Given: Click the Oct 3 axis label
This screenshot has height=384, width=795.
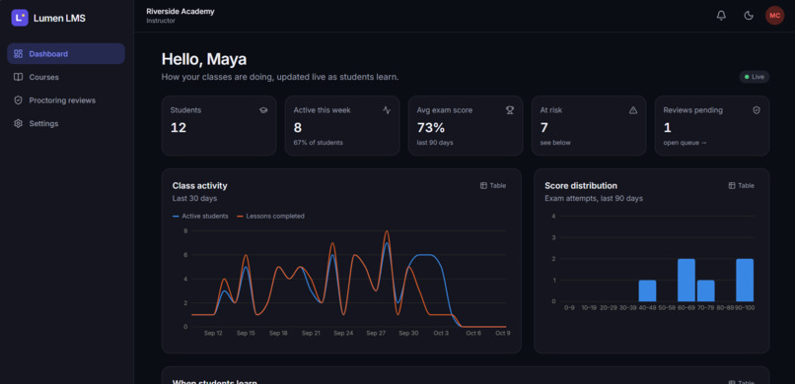Looking at the screenshot, I should point(441,334).
